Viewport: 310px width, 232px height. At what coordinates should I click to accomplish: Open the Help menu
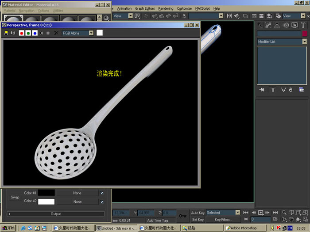pyautogui.click(x=217, y=8)
